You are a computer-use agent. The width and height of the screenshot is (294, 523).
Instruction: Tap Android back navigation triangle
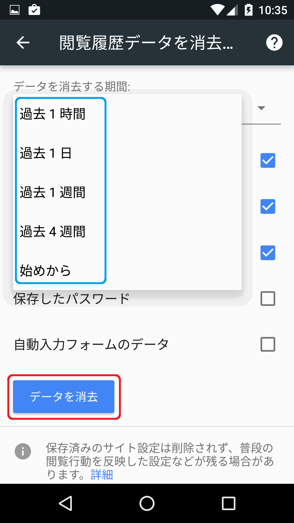coord(65,503)
